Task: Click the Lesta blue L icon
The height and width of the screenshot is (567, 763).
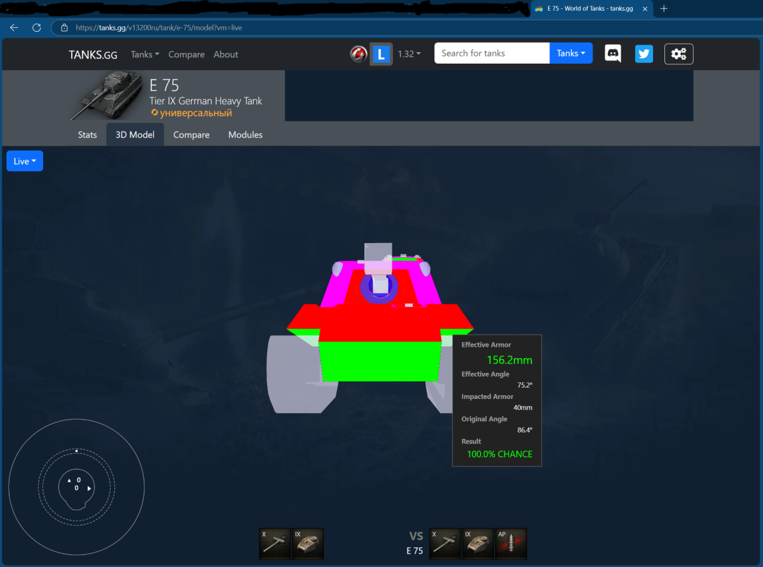Action: (380, 54)
